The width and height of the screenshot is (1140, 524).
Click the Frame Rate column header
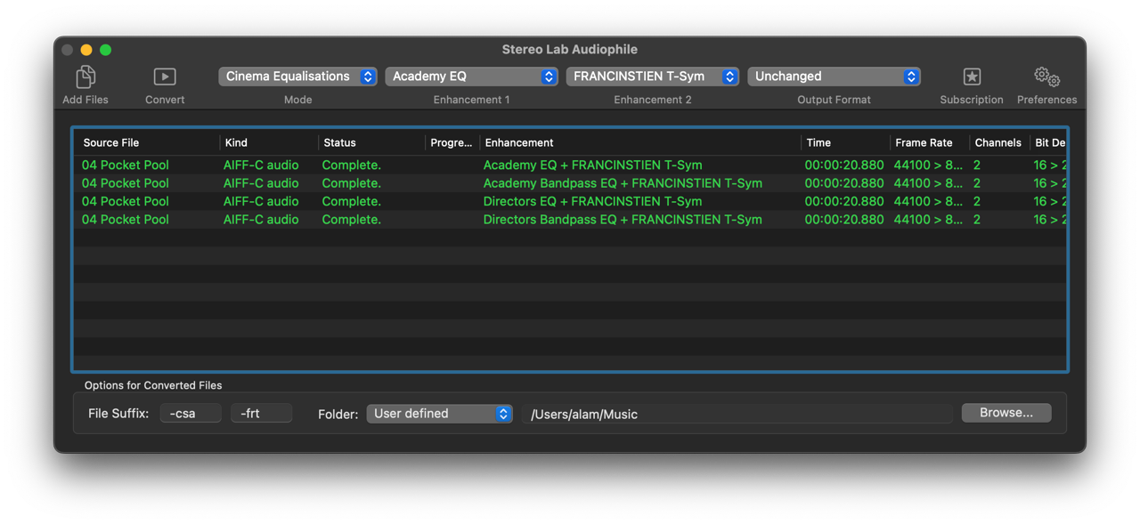point(924,142)
